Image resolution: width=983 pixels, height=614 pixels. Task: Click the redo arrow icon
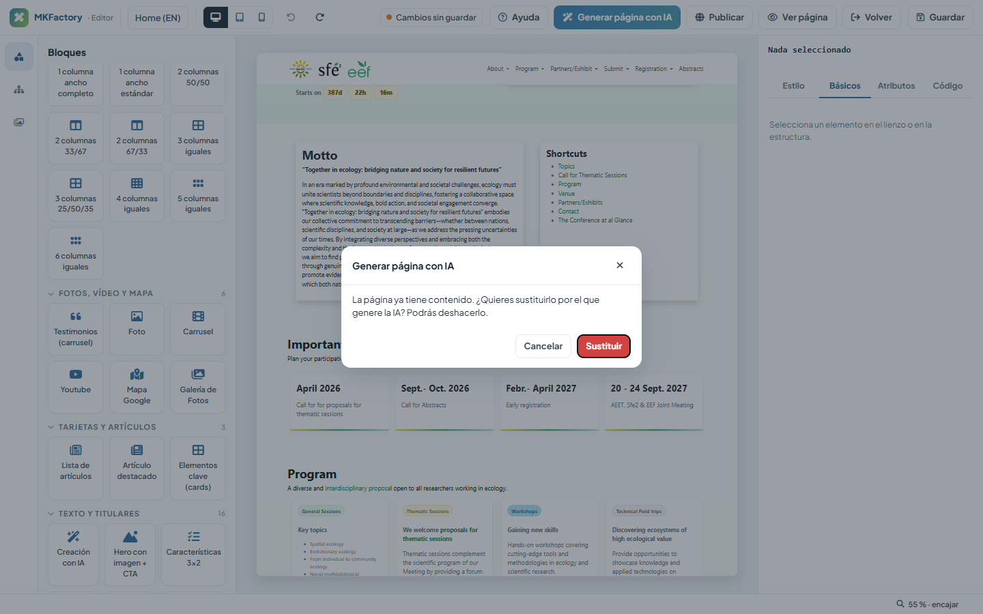(x=319, y=17)
